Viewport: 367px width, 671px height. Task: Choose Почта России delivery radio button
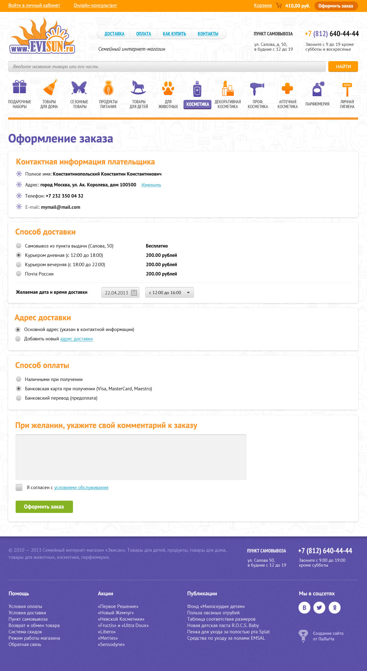19,274
